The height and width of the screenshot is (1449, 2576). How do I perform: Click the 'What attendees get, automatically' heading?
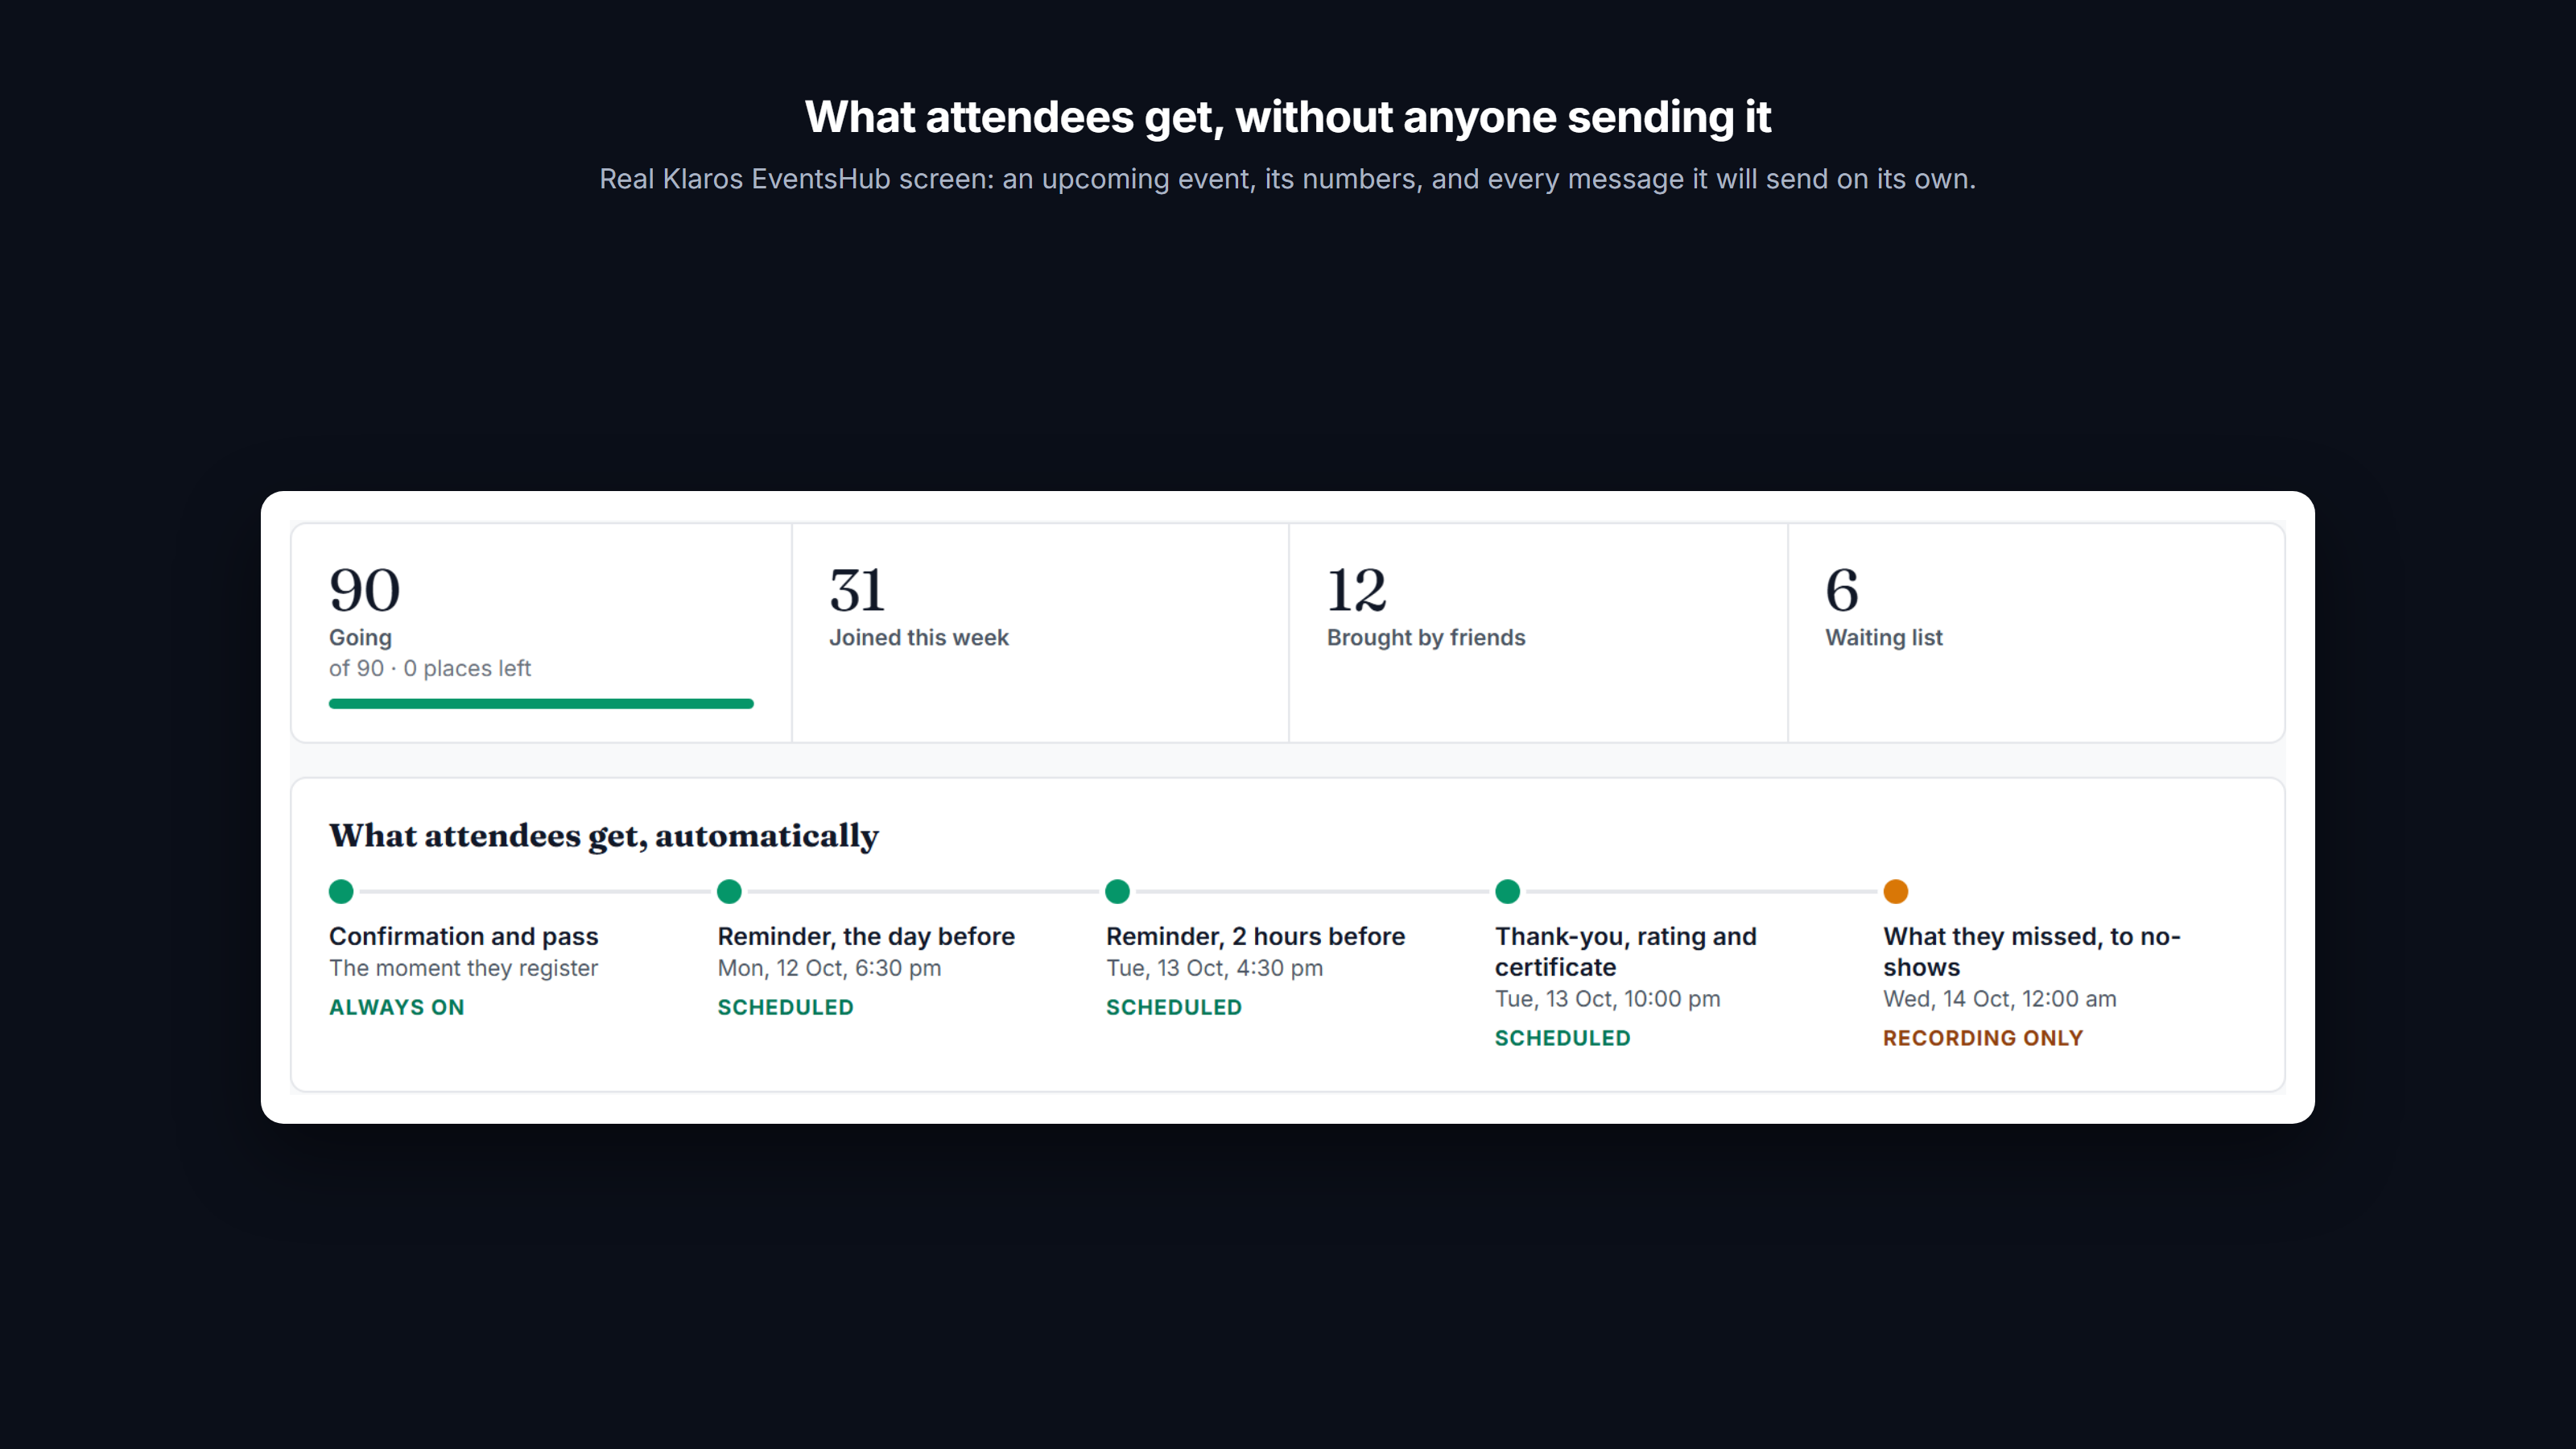pyautogui.click(x=604, y=836)
